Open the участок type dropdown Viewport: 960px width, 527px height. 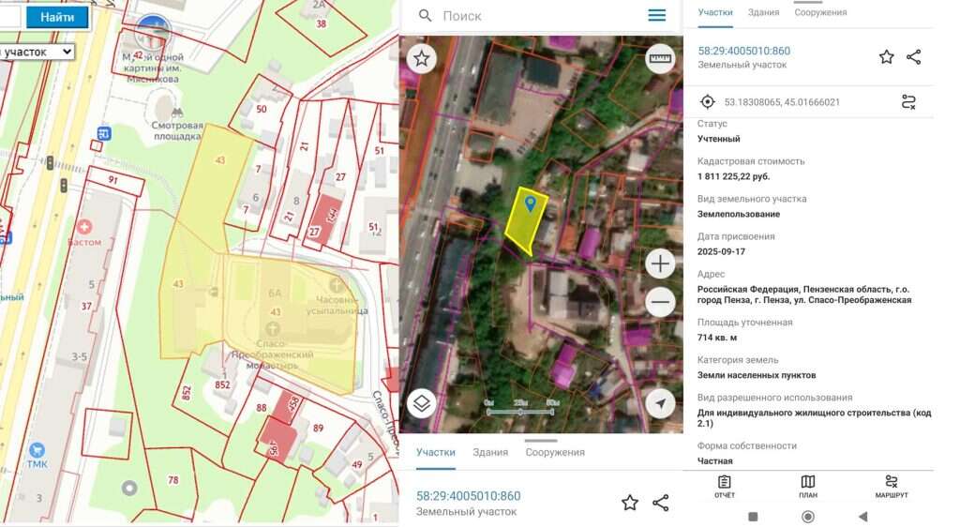[37, 52]
